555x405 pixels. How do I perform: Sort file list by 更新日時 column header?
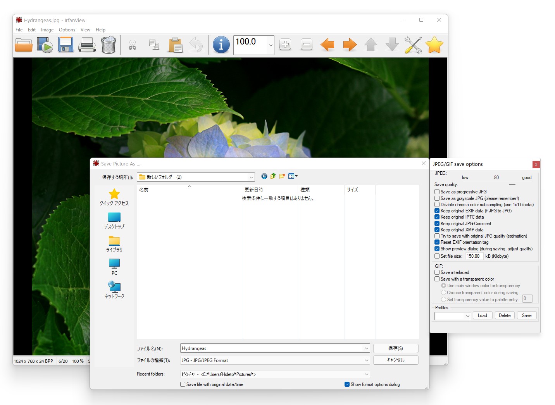pos(270,190)
